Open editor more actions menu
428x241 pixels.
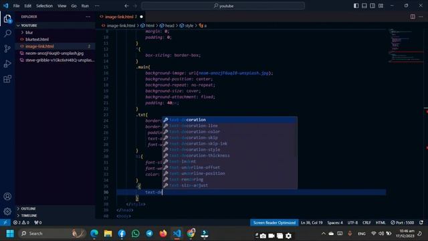tap(421, 17)
